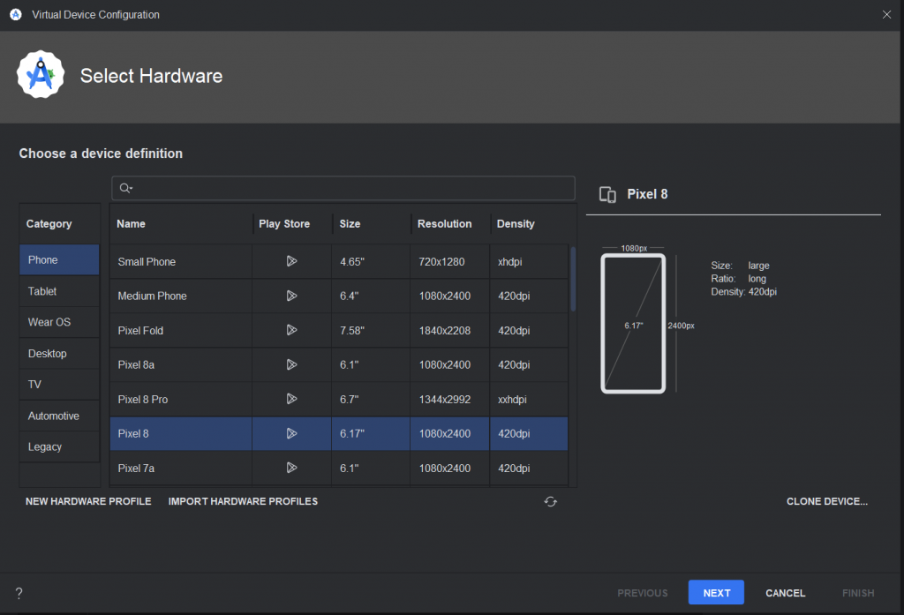Click Play Store icon for Pixel Fold
The image size is (904, 615).
click(x=291, y=330)
